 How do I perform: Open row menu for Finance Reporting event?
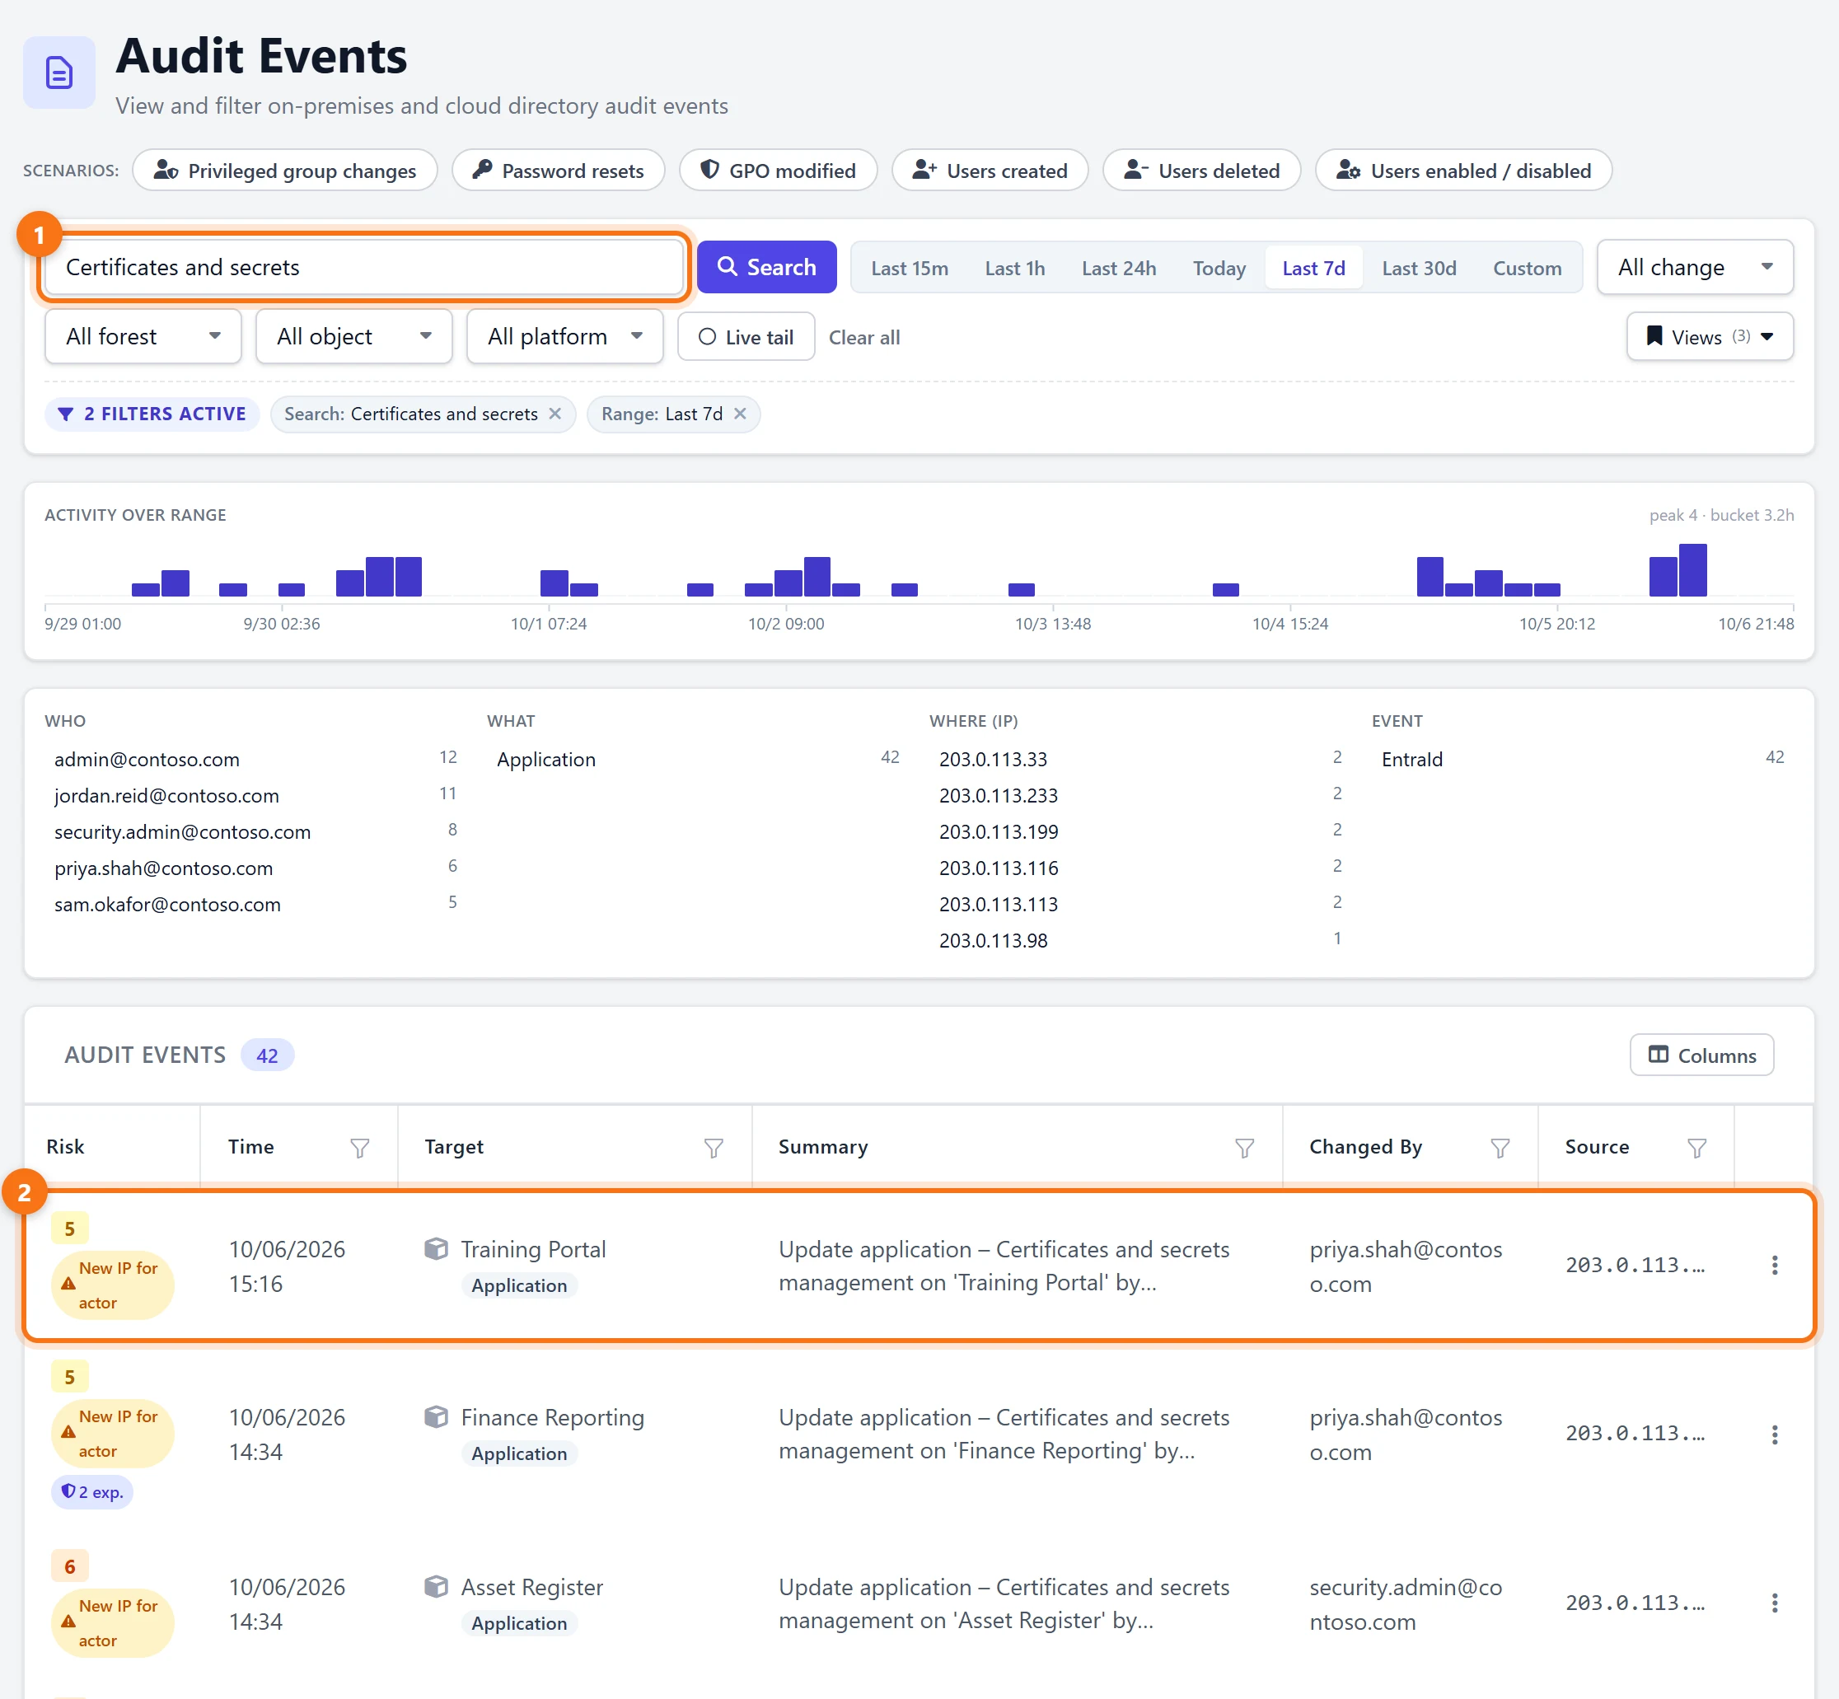1775,1435
